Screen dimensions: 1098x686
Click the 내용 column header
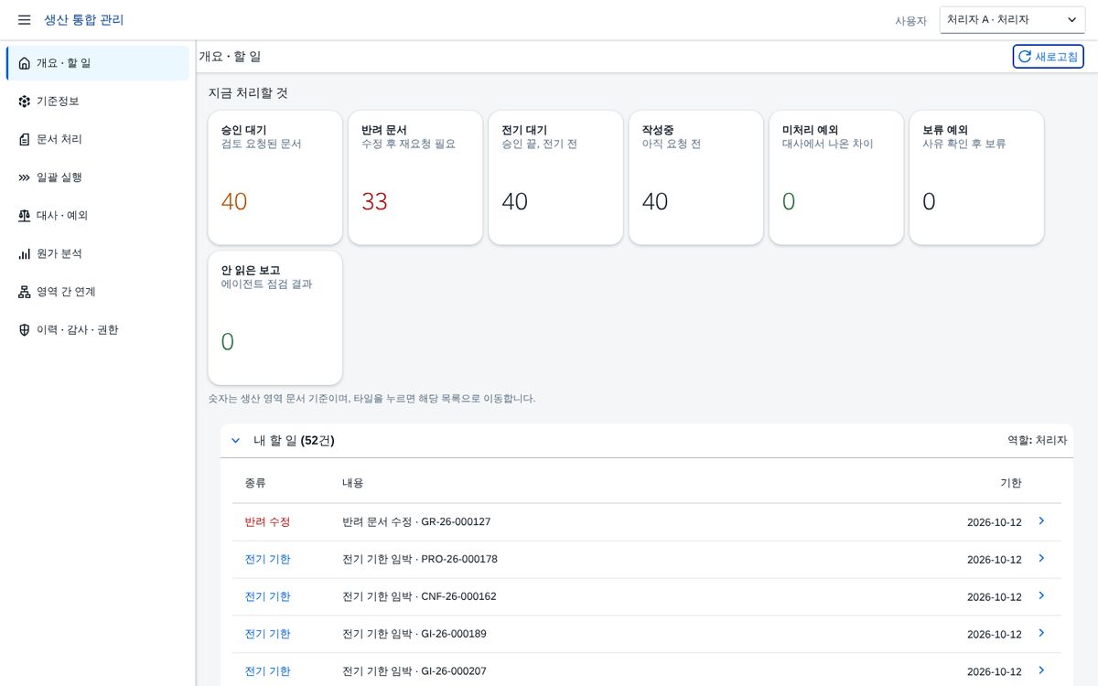pos(353,483)
